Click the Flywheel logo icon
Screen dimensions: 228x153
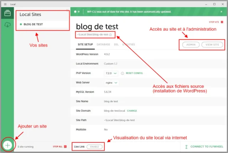tap(187, 147)
